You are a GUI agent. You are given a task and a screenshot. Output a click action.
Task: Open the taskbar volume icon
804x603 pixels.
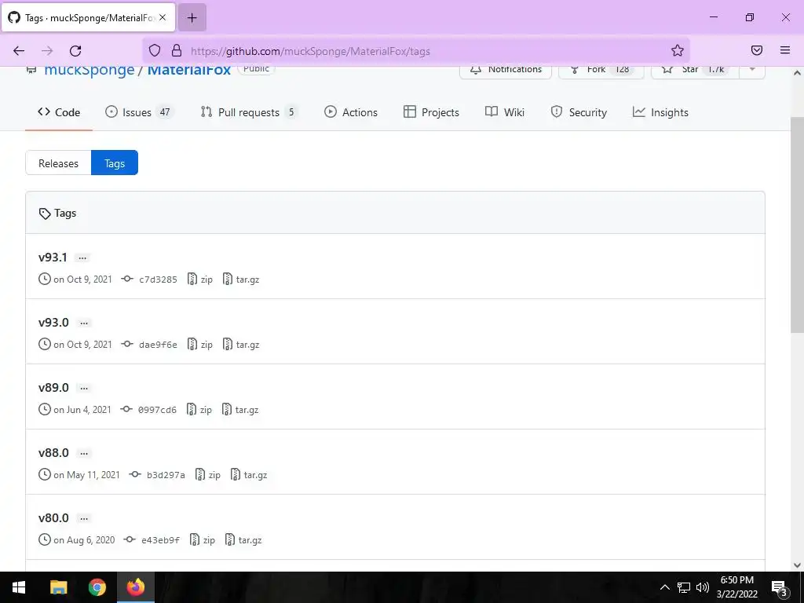coord(703,587)
